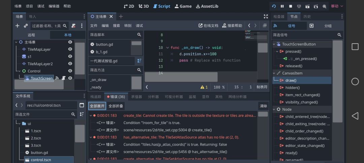Clear errors with 清除 button
364x163 pixels.
pyautogui.click(x=263, y=106)
